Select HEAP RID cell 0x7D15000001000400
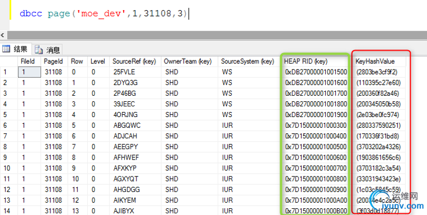The height and width of the screenshot is (215, 427). [316, 136]
